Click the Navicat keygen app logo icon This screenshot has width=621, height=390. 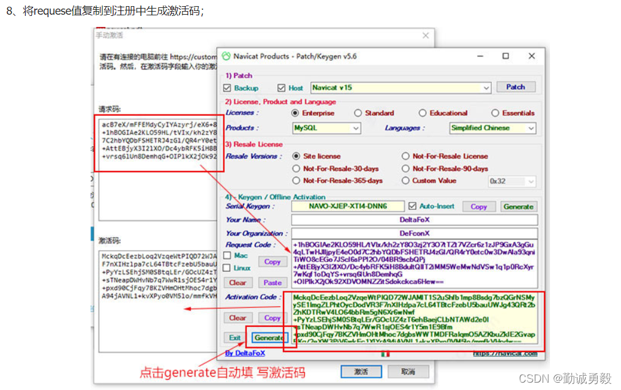point(226,56)
